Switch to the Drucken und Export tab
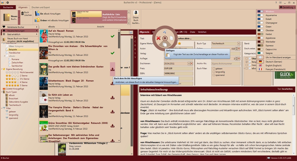The image size is (297, 161). [40, 7]
